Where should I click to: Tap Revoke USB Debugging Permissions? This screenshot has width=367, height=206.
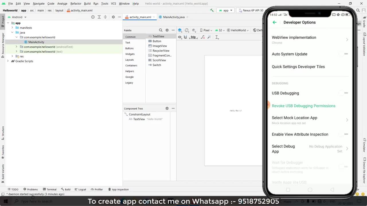click(303, 106)
